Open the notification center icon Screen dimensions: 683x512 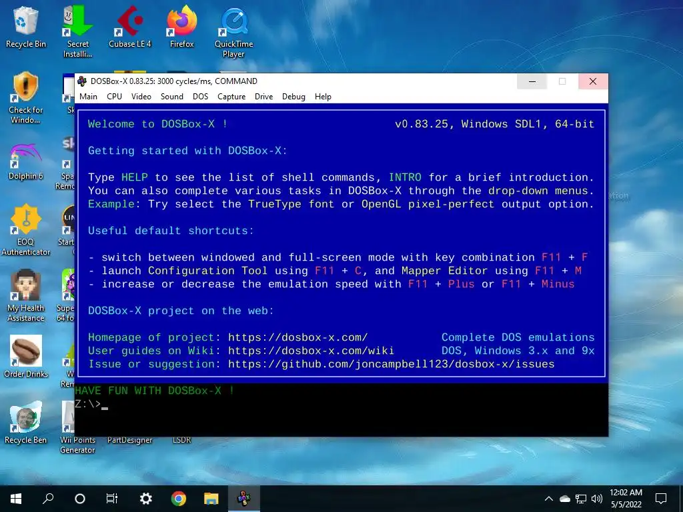(661, 499)
